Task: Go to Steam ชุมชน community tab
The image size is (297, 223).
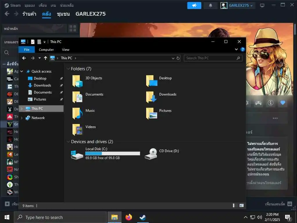Action: [63, 14]
